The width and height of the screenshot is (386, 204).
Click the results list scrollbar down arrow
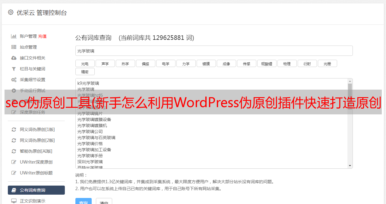tap(350, 166)
